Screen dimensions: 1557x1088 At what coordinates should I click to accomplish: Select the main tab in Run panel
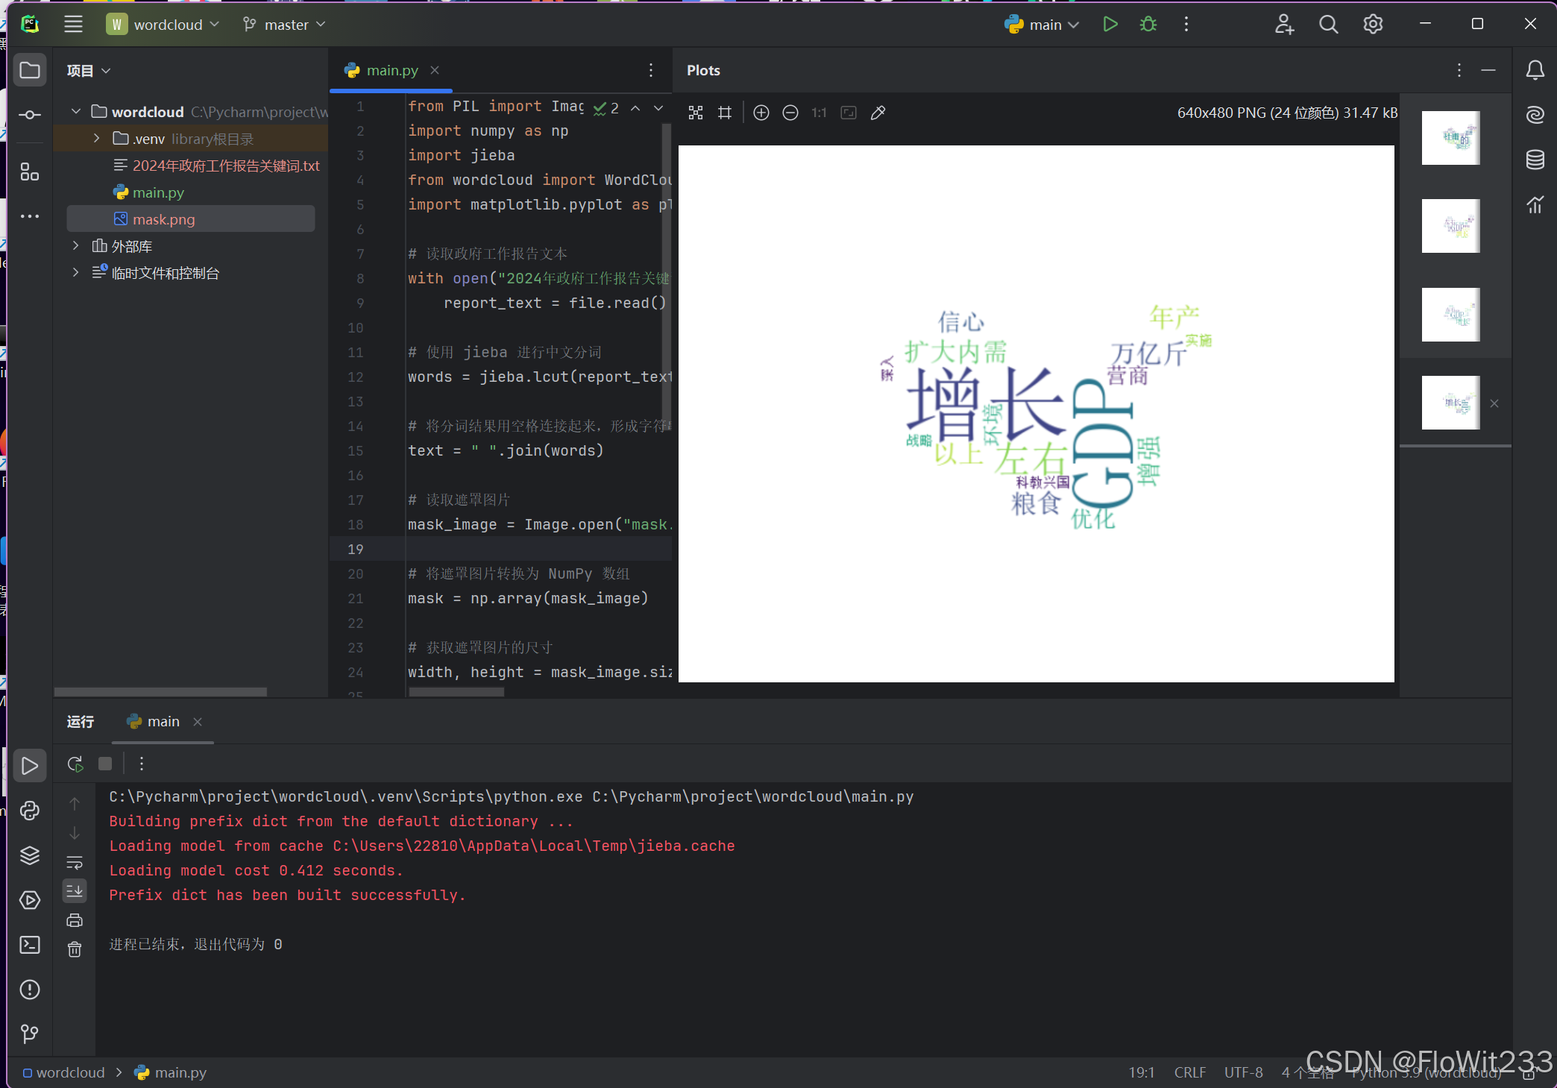[x=163, y=721]
